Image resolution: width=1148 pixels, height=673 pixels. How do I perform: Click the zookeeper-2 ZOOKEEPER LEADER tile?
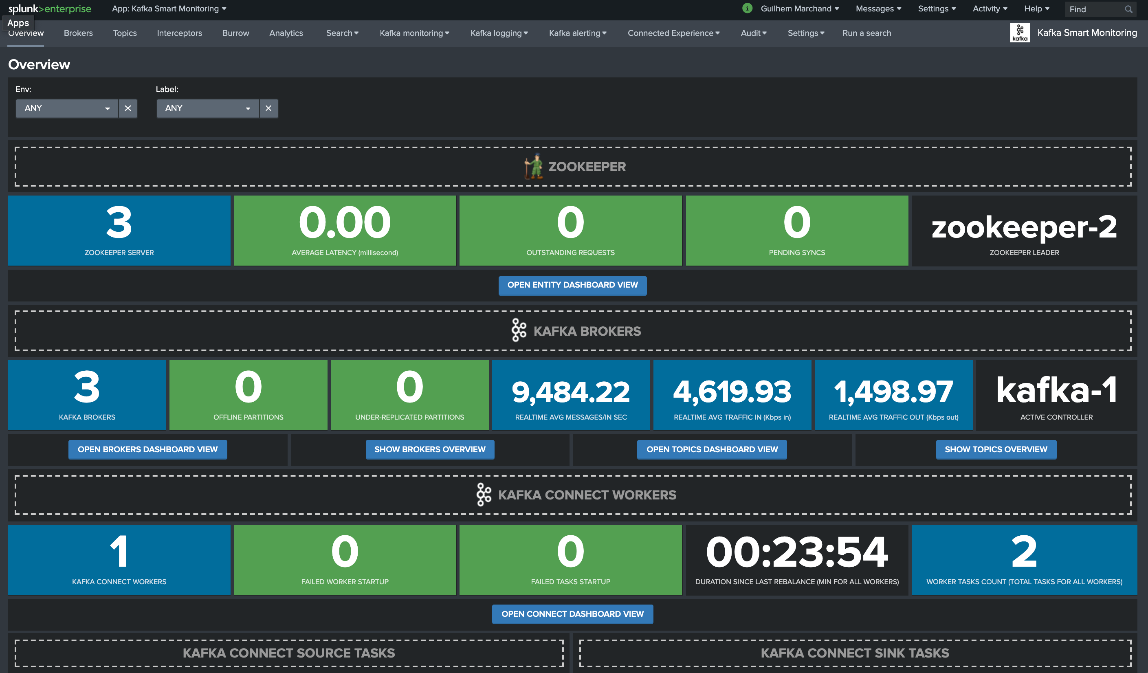pos(1024,231)
